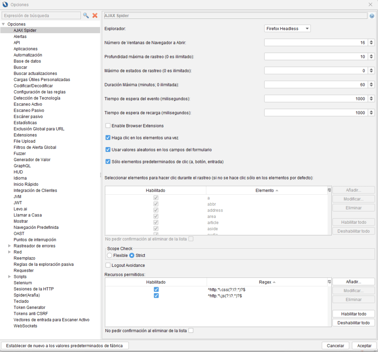The height and width of the screenshot is (352, 378).
Task: Open the Explorador Firefox Headless dropdown
Action: [287, 29]
